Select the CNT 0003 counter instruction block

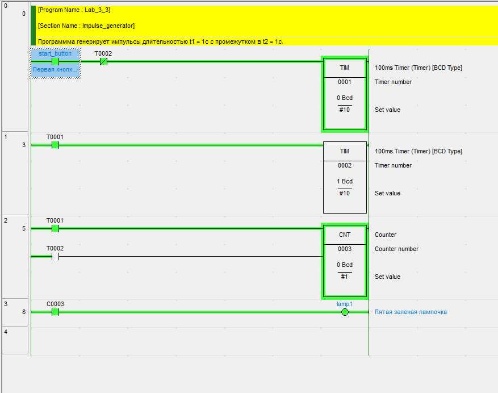tap(345, 261)
